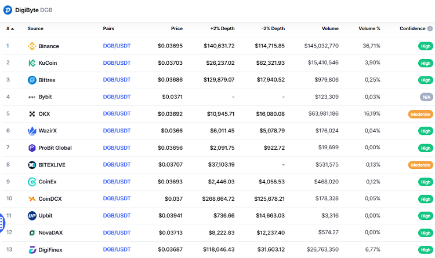Image resolution: width=435 pixels, height=258 pixels.
Task: Click the OKX exchange logo icon
Action: pyautogui.click(x=32, y=114)
